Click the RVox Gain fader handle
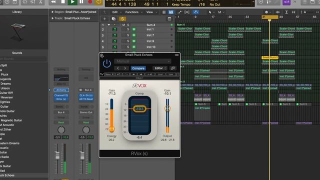Viewport: 320px width, 180px height. pyautogui.click(x=167, y=108)
